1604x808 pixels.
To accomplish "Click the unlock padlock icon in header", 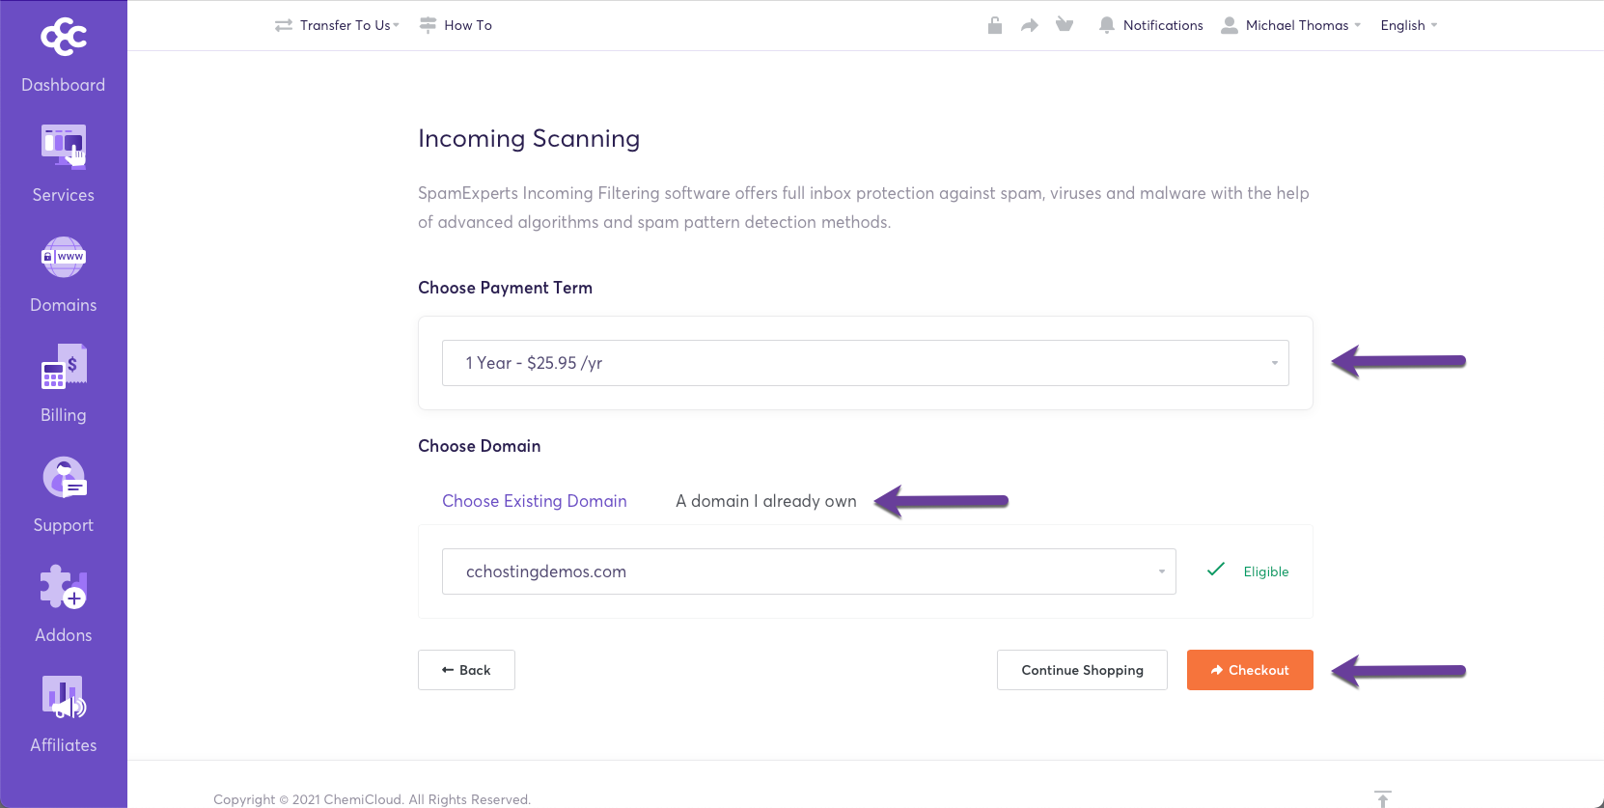I will pos(995,25).
